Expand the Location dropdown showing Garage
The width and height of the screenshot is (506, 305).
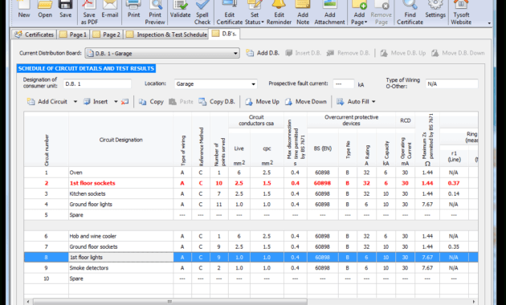(253, 84)
